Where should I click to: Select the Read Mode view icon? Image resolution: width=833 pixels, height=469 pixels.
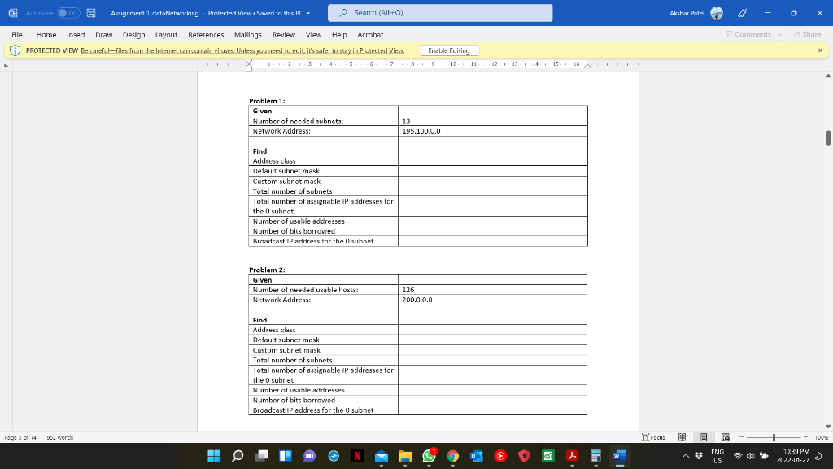pyautogui.click(x=682, y=436)
